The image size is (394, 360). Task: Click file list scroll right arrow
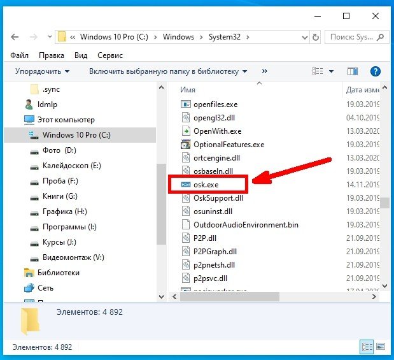(x=374, y=297)
